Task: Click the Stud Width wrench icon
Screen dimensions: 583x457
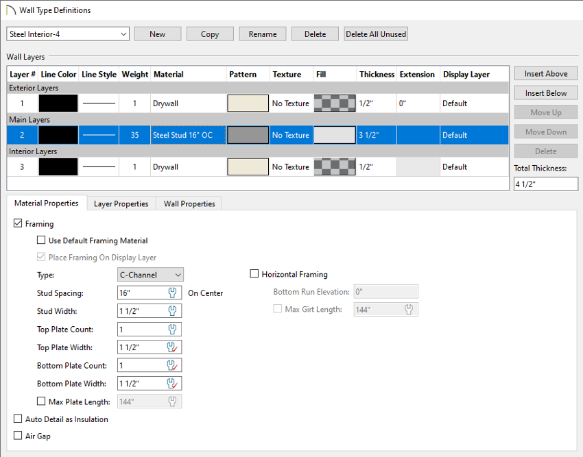Action: [172, 311]
